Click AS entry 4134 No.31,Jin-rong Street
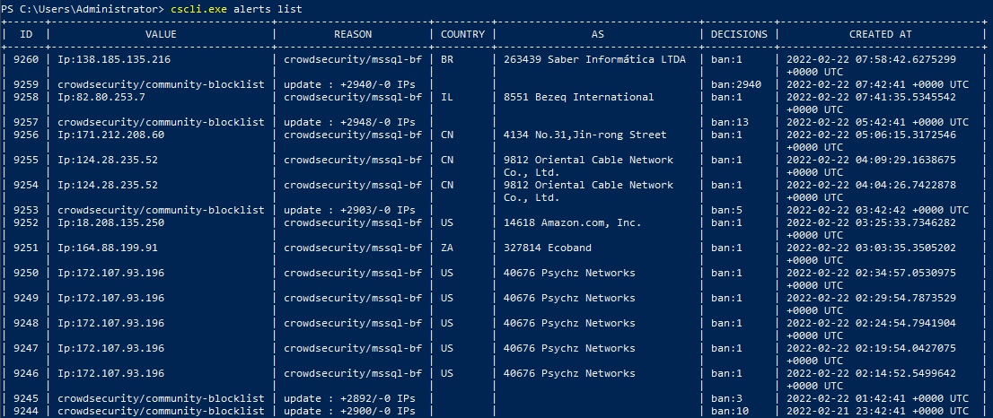993x418 pixels. pyautogui.click(x=585, y=135)
